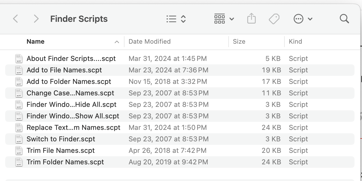Sort files by the Date Modified column

(x=150, y=42)
